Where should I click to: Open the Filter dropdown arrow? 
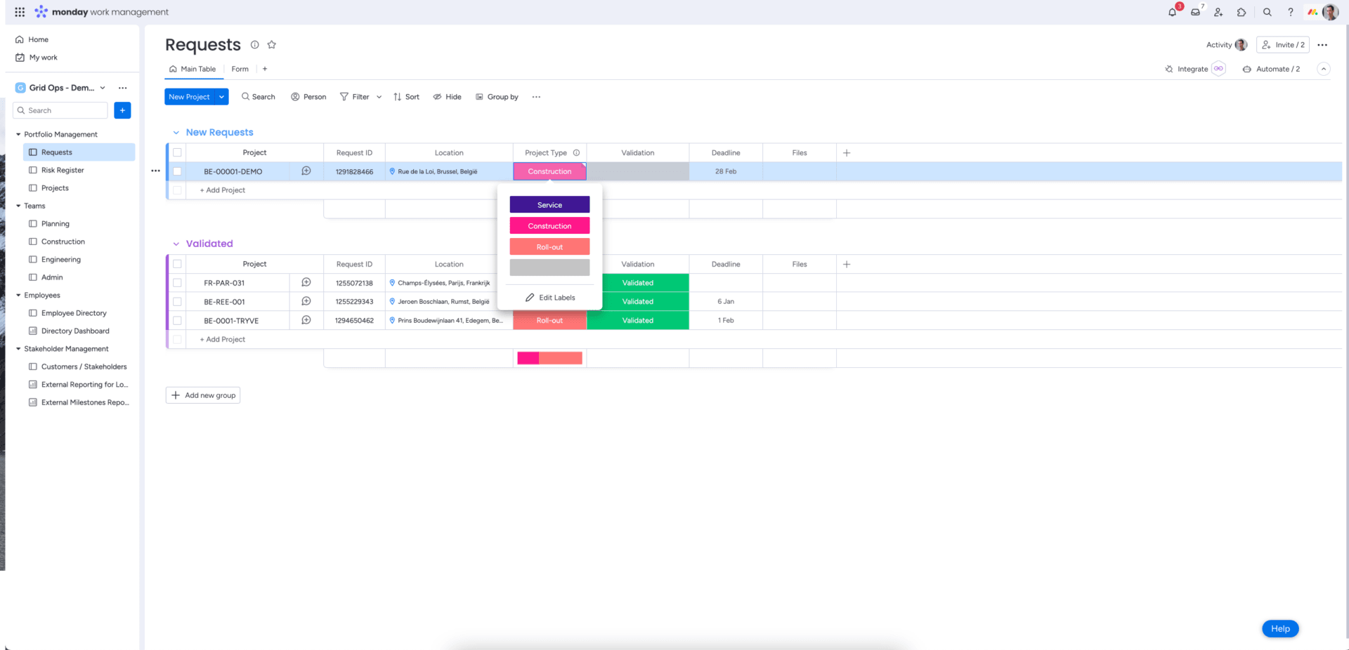click(379, 97)
